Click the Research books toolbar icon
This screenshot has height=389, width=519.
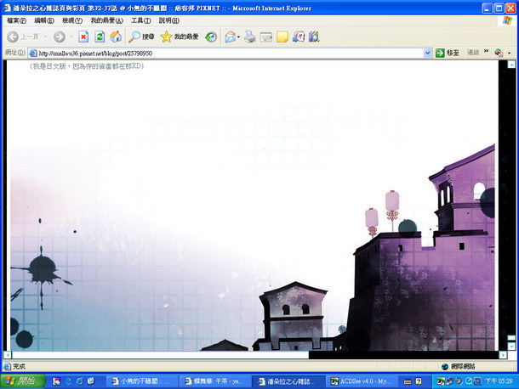point(314,37)
